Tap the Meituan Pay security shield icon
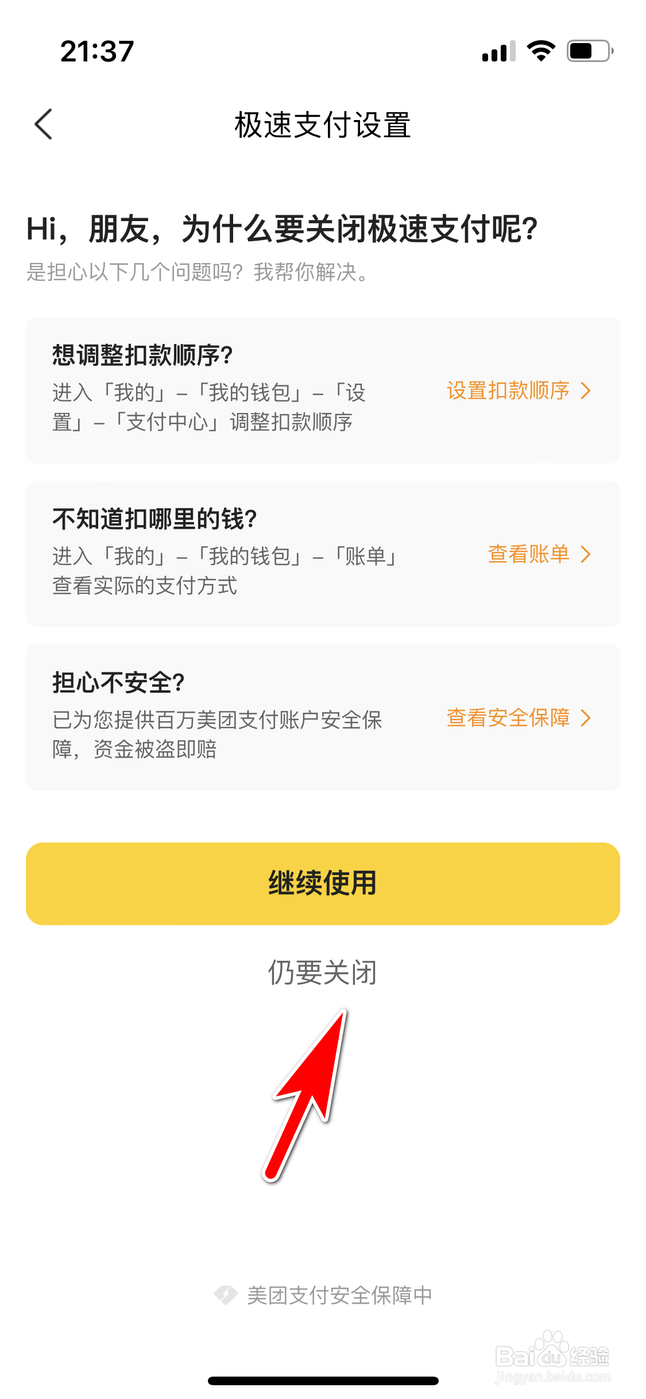 pos(226,1294)
